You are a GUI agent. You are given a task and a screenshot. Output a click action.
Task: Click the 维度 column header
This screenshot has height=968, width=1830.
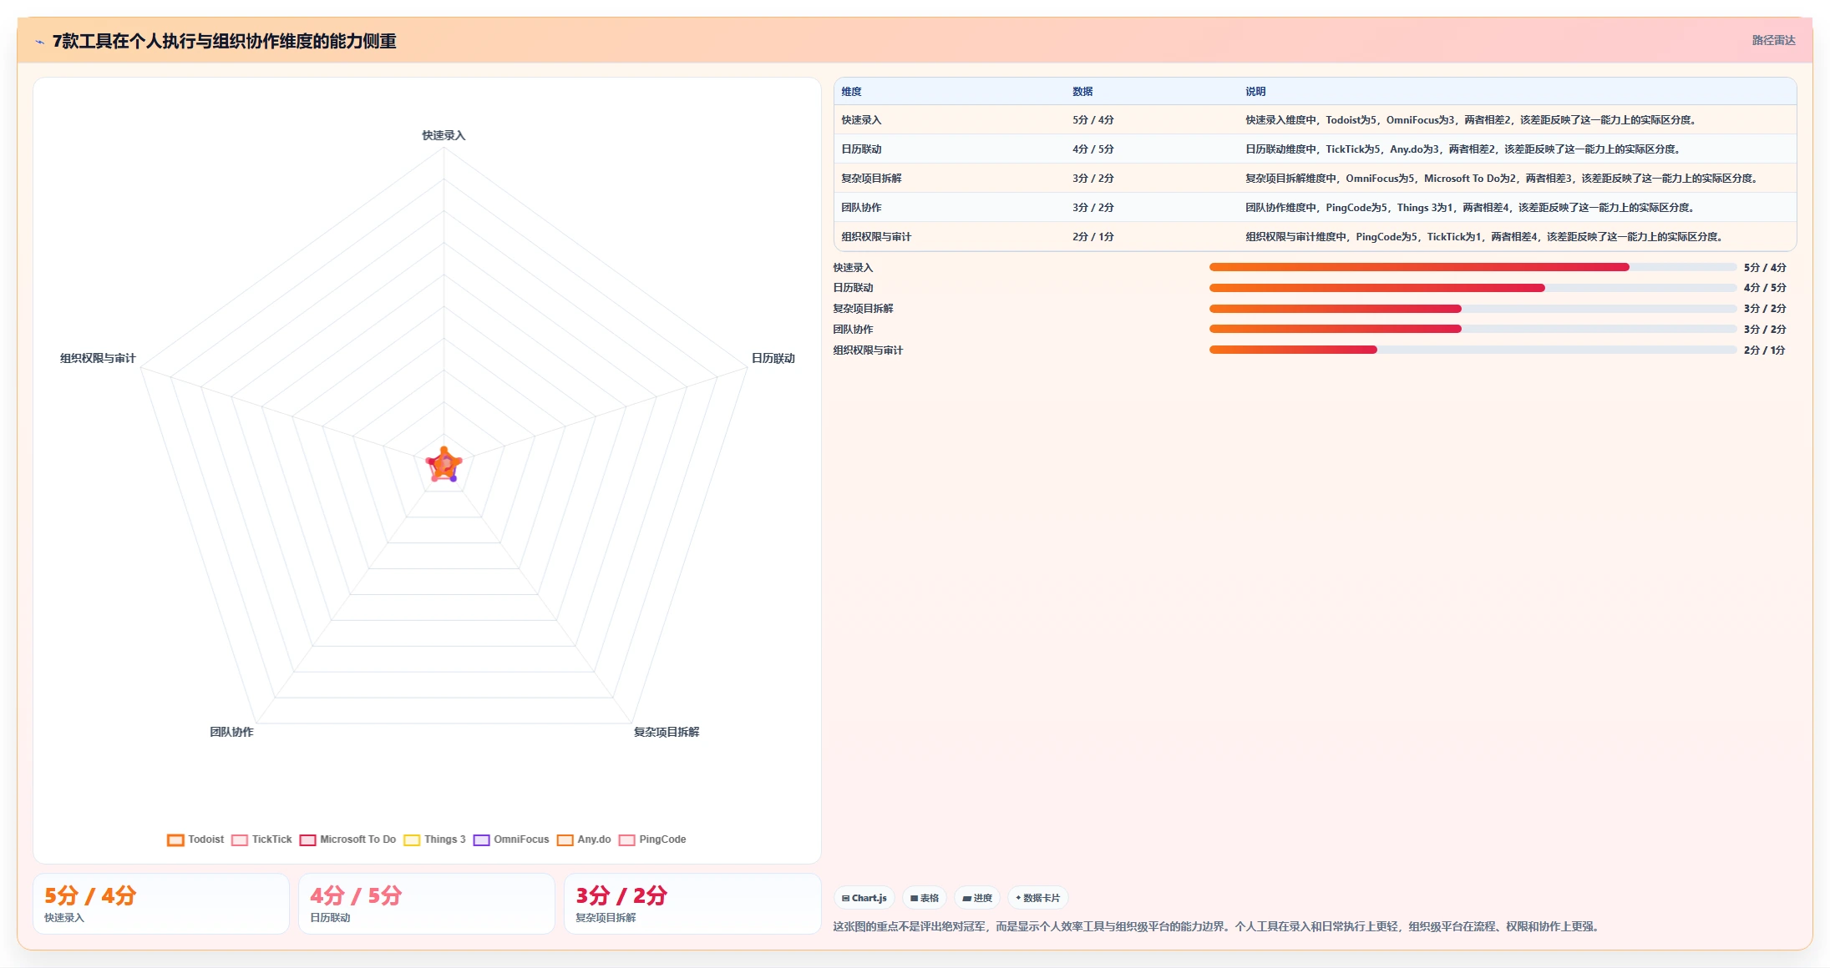[x=851, y=92]
